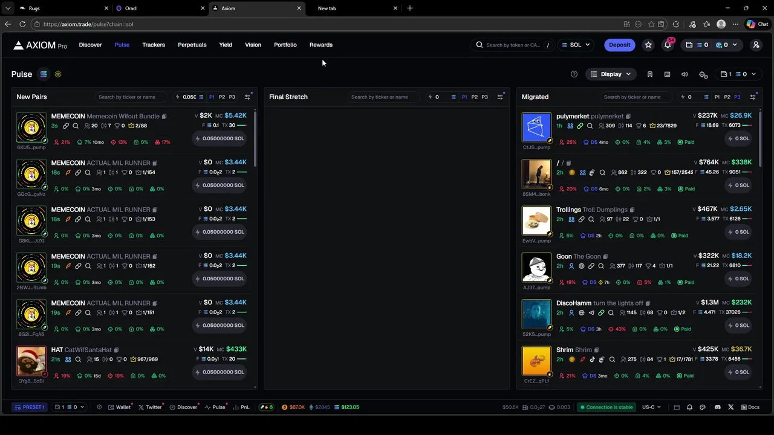Open Discord icon in bottom bar
This screenshot has width=774, height=435.
coord(718,407)
